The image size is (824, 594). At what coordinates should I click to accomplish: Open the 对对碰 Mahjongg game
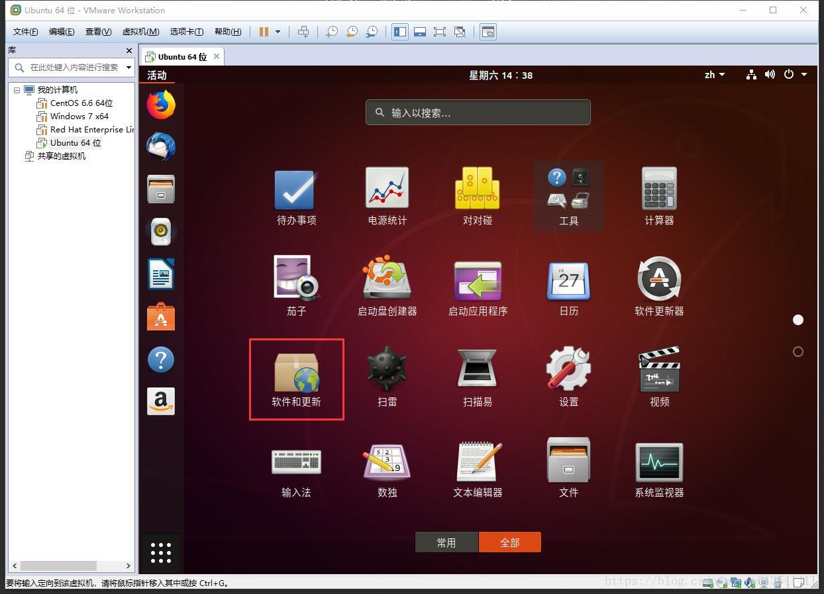click(478, 197)
